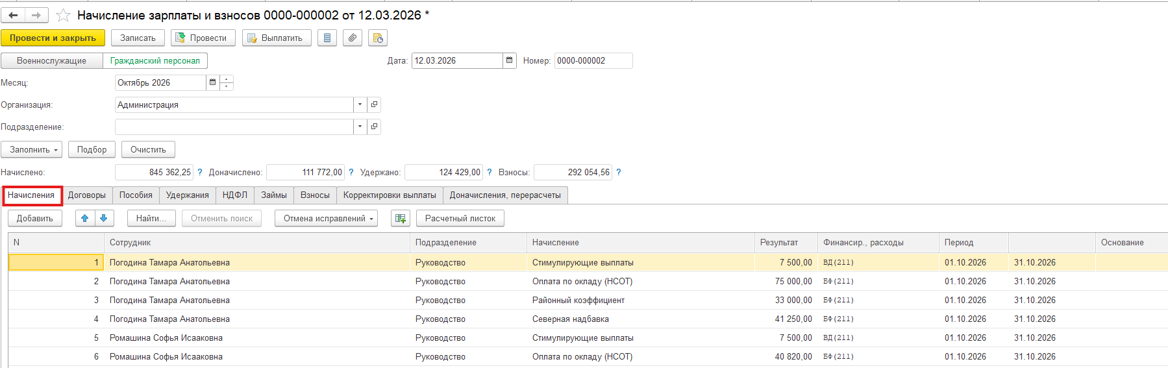The width and height of the screenshot is (1168, 368).
Task: Open Расчетный листок for employee
Action: 460,219
